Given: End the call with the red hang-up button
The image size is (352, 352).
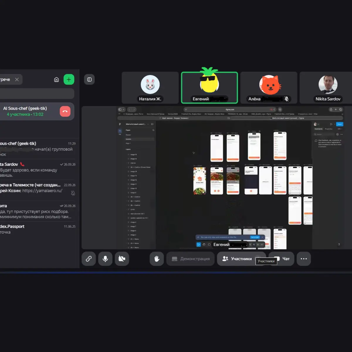Looking at the screenshot, I should (65, 111).
